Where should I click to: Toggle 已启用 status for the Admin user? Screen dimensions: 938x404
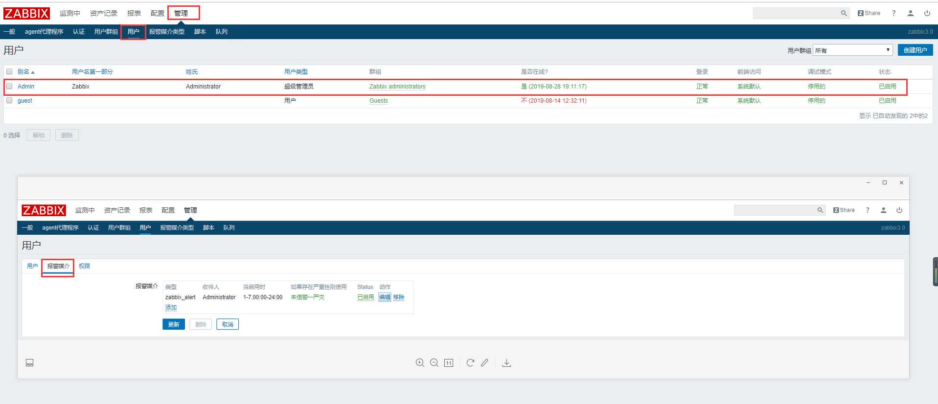[x=888, y=87]
